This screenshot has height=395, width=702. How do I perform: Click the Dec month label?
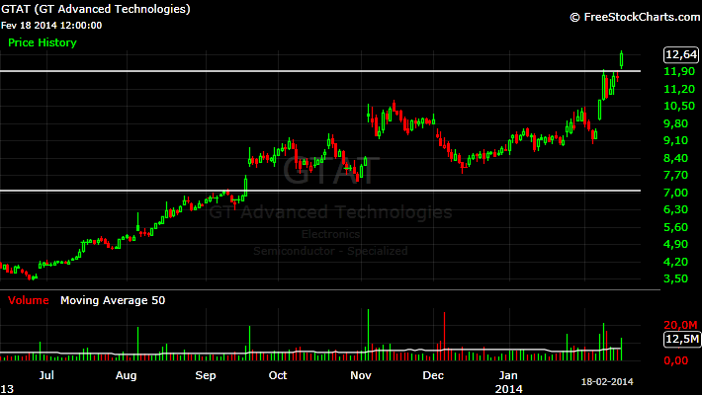tap(433, 375)
